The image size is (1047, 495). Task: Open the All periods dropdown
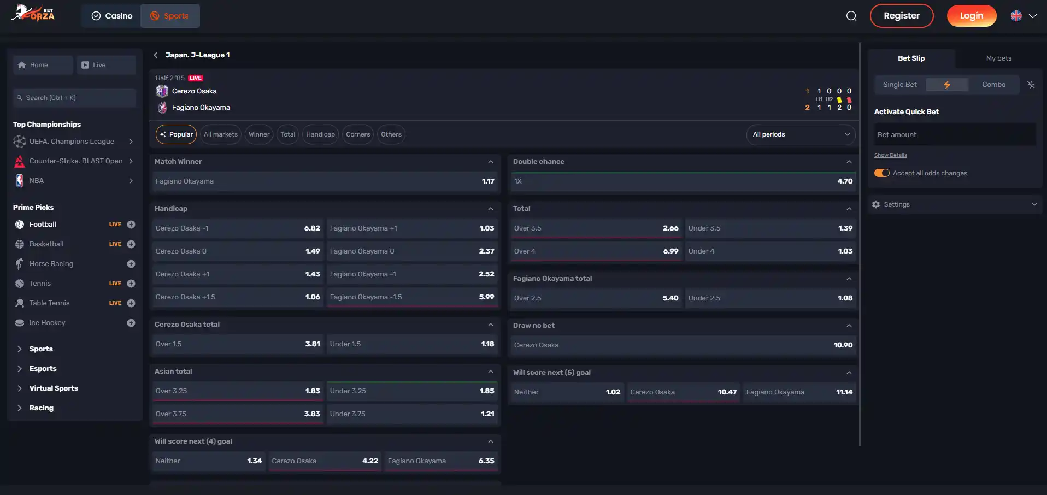coord(801,134)
